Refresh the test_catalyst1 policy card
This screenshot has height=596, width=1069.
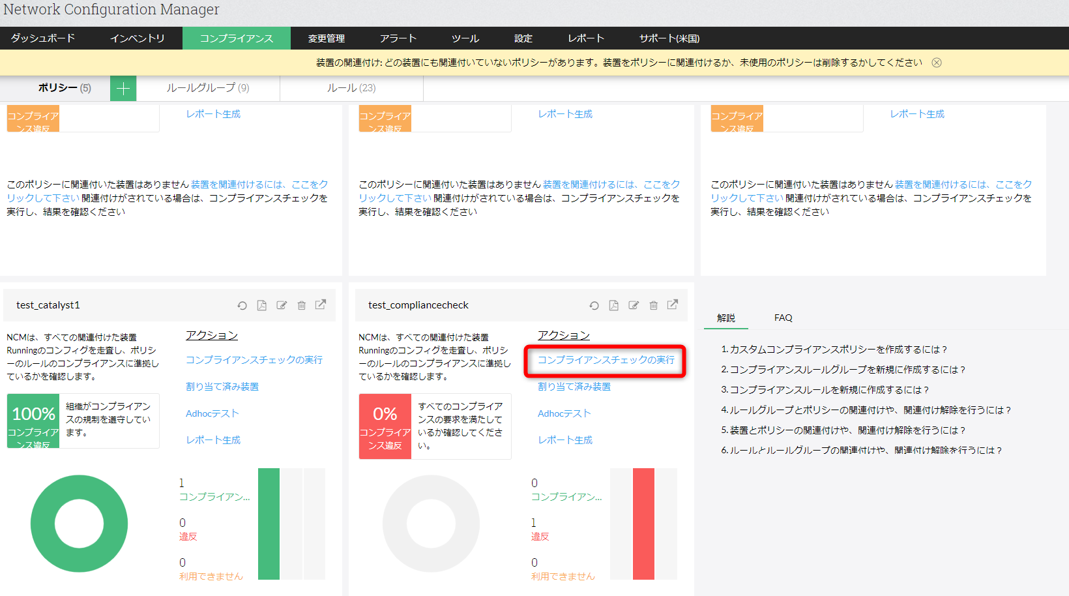pos(242,305)
